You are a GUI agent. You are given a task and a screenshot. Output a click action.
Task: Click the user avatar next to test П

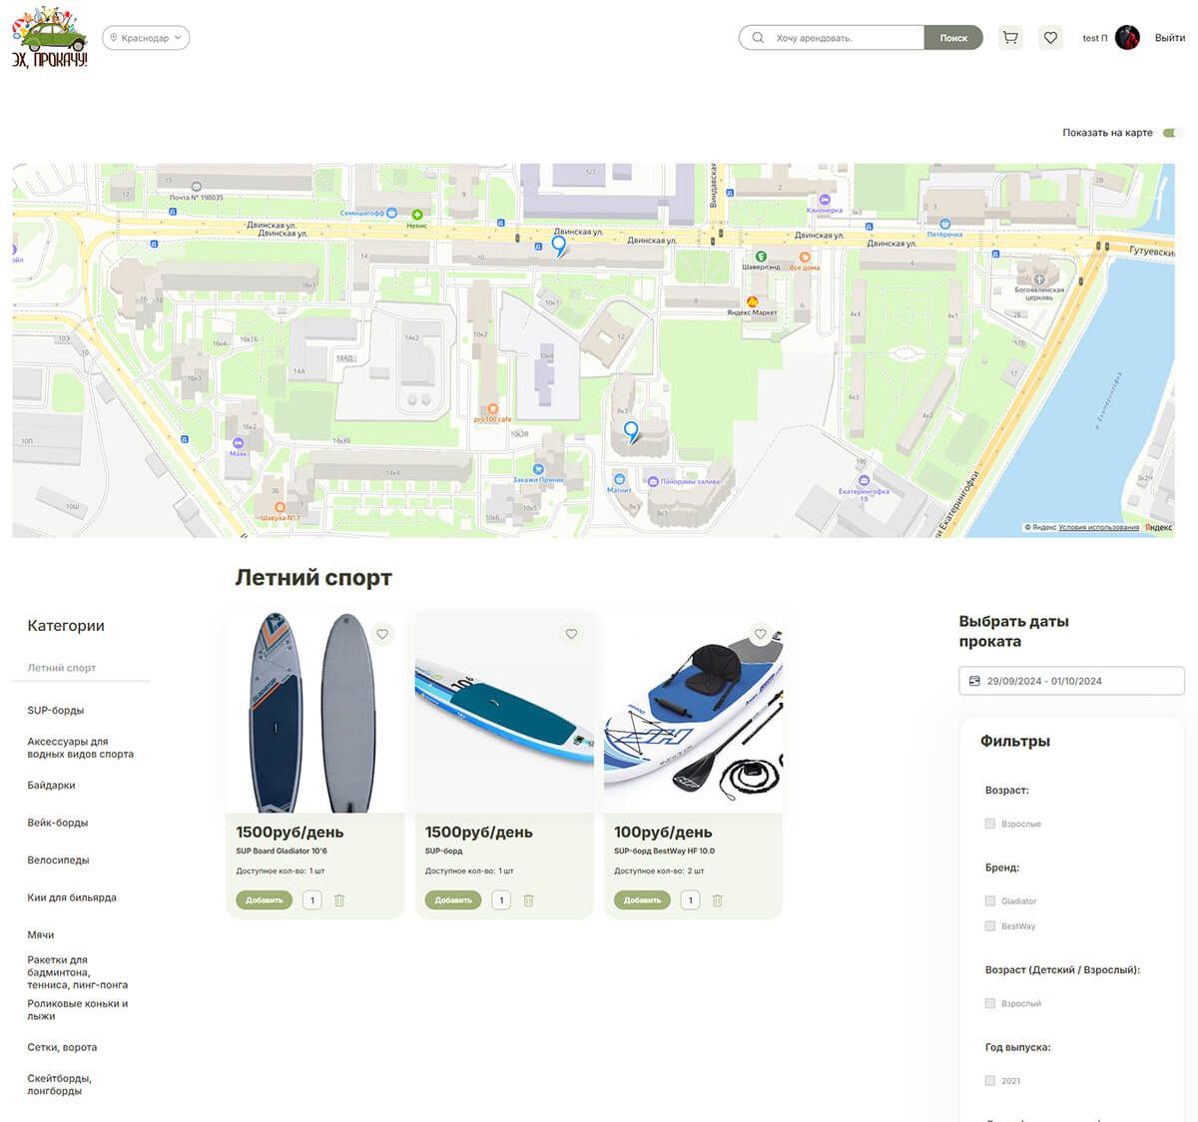coord(1127,38)
